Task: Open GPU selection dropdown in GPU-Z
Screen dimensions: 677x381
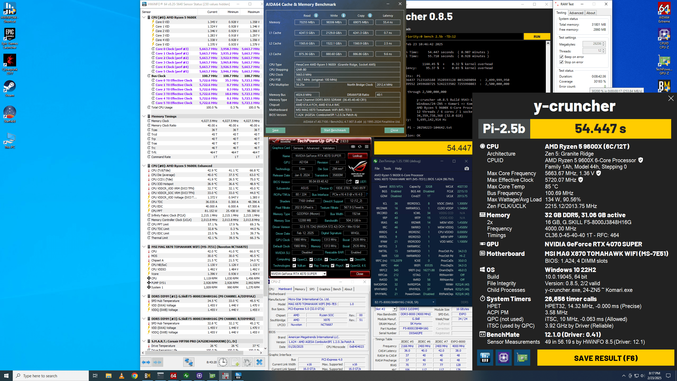Action: click(x=324, y=274)
